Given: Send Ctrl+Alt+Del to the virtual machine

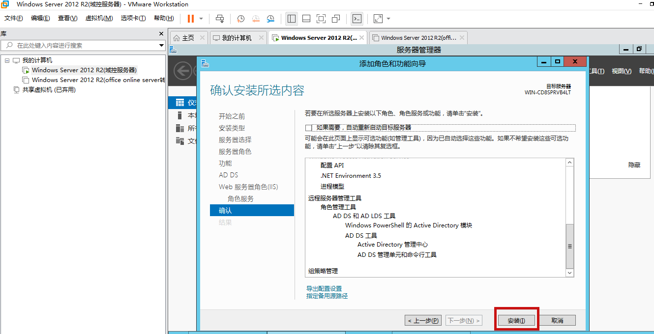Looking at the screenshot, I should coord(220,19).
